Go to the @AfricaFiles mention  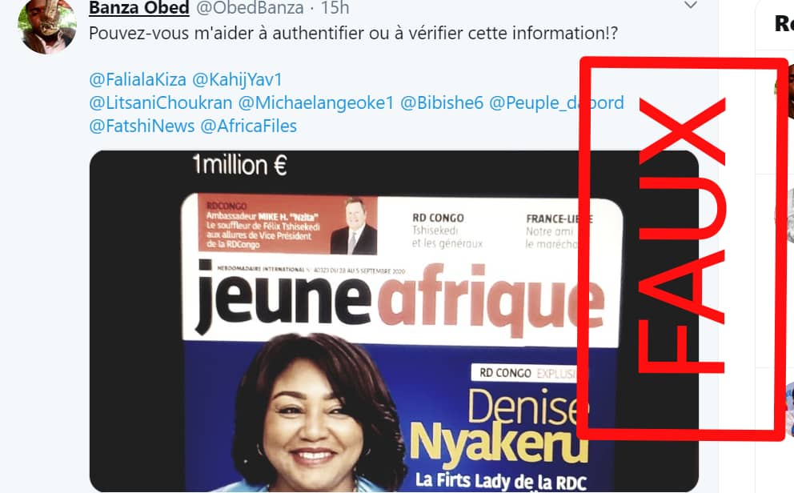249,126
